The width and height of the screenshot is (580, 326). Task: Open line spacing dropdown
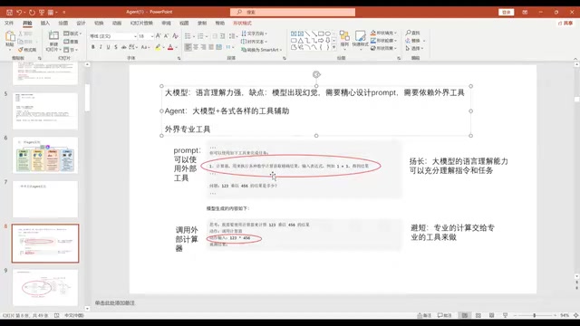(233, 36)
